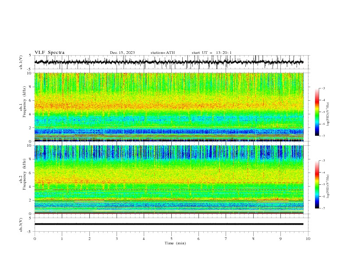
Task: Click the "-7" value on ch.2 colorbar
Action: pyautogui.click(x=323, y=208)
